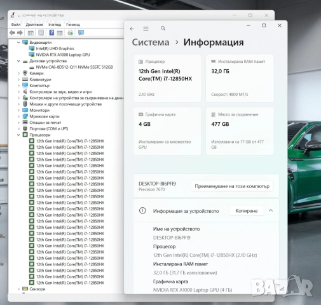Open the Графична карта 4 GB card
Screen dimensions: 321x305
coord(167,131)
